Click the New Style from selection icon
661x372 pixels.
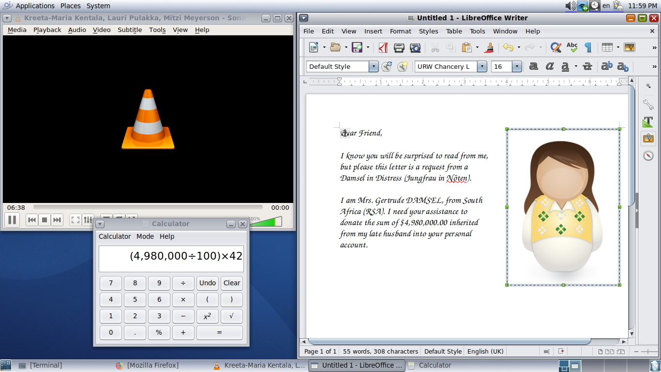tap(402, 67)
